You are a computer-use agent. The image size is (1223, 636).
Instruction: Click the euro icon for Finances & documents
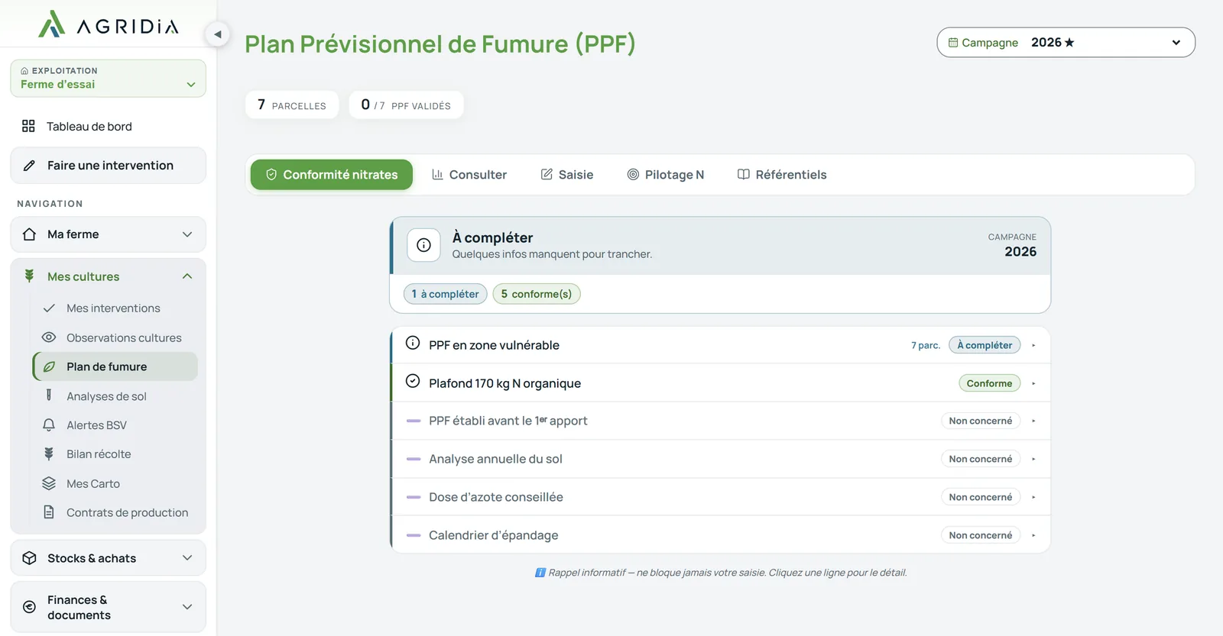click(29, 607)
